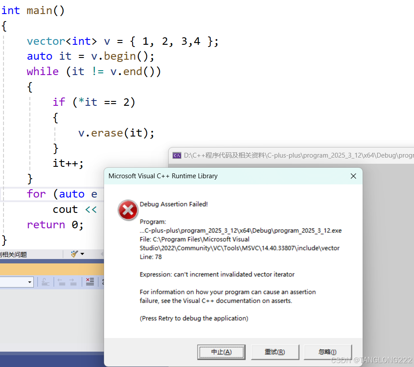
Task: Go to previous message icon
Action: 61,282
